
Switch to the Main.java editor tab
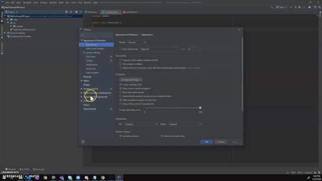coord(91,12)
